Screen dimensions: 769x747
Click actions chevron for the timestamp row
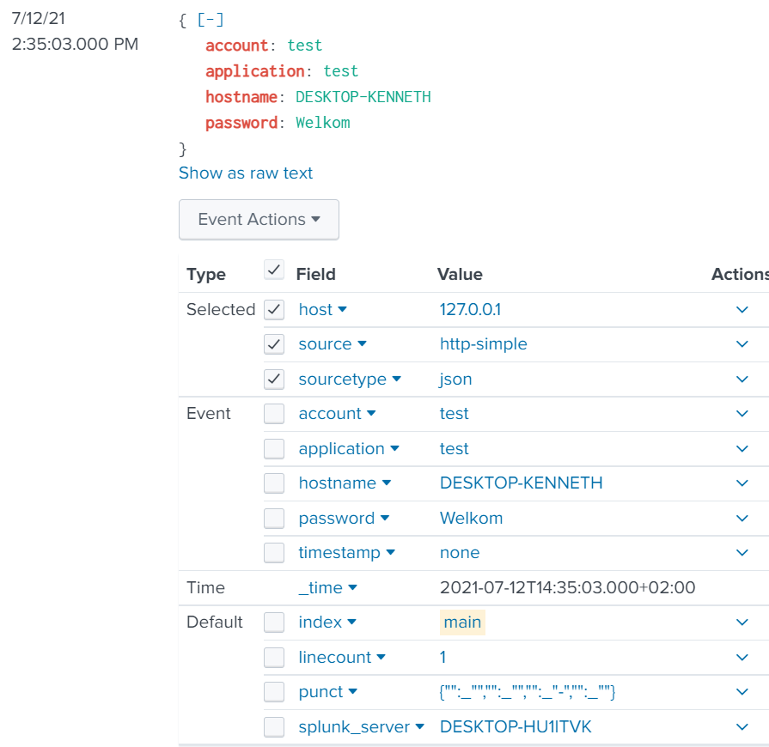click(742, 553)
